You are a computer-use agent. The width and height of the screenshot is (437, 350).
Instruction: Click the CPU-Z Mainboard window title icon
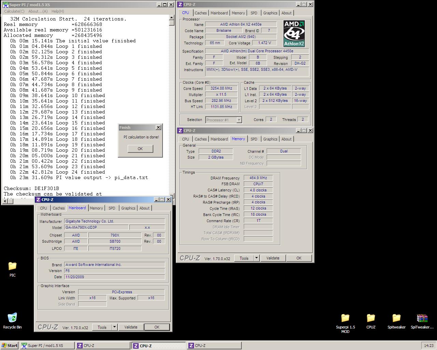pyautogui.click(x=38, y=200)
